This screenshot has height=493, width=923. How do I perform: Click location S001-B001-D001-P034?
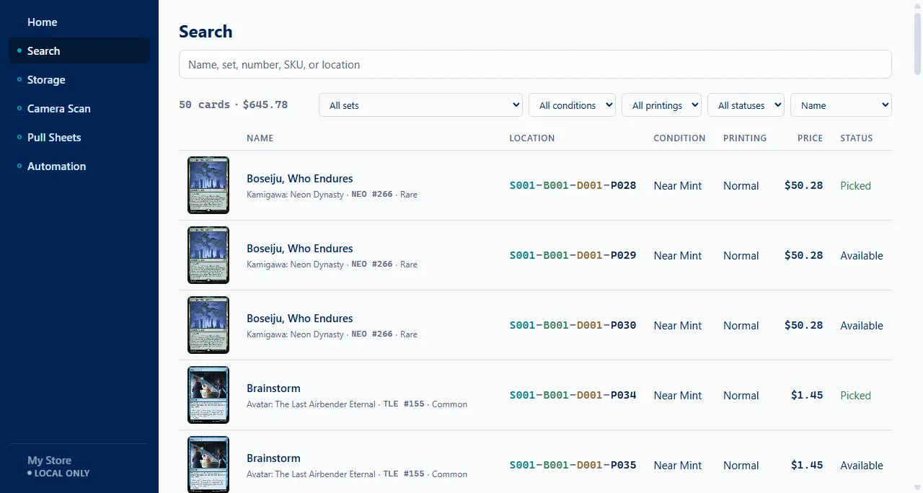point(573,395)
